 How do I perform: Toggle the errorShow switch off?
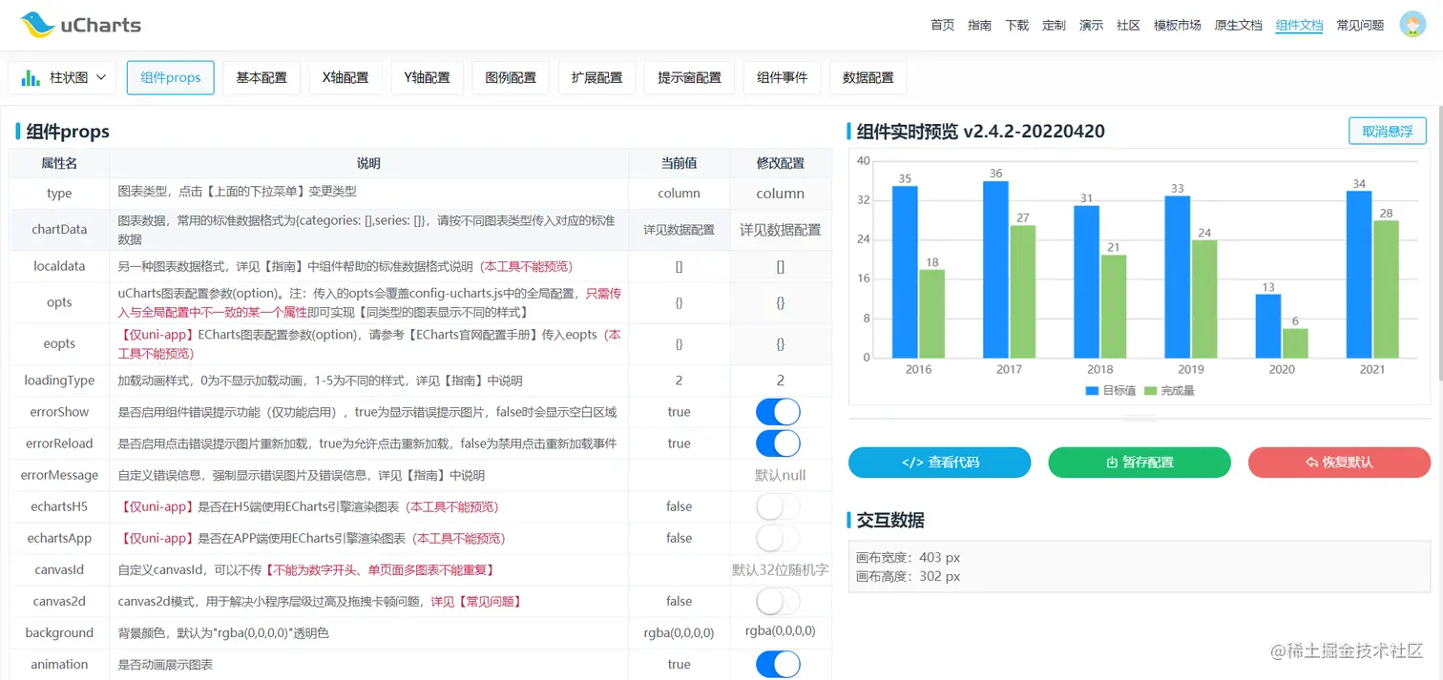(x=778, y=412)
